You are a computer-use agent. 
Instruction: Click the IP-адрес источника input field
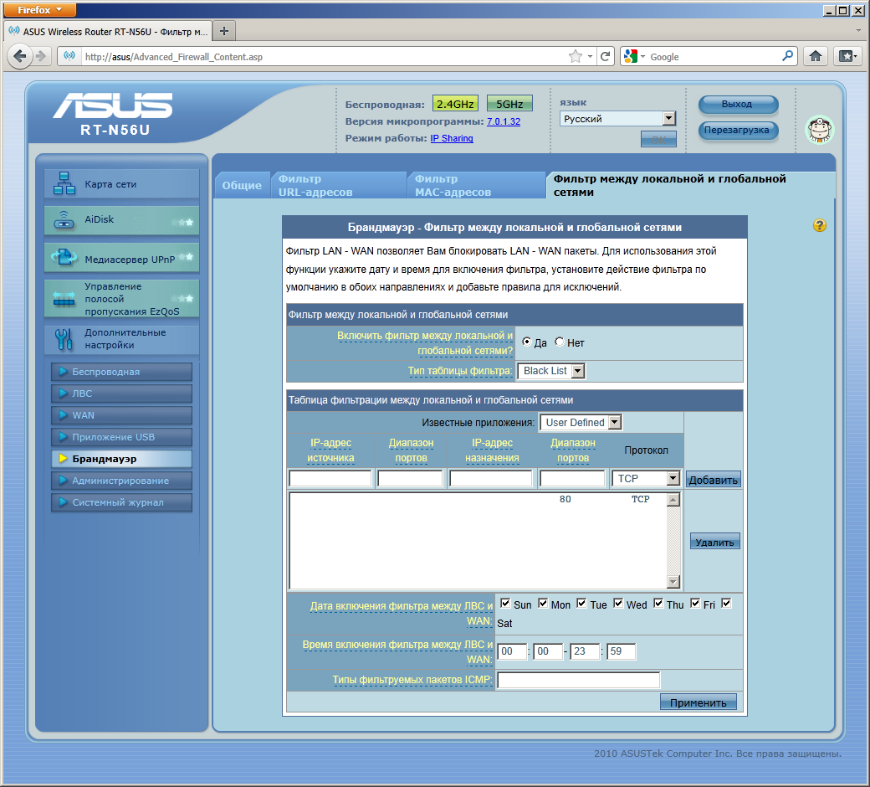point(330,478)
